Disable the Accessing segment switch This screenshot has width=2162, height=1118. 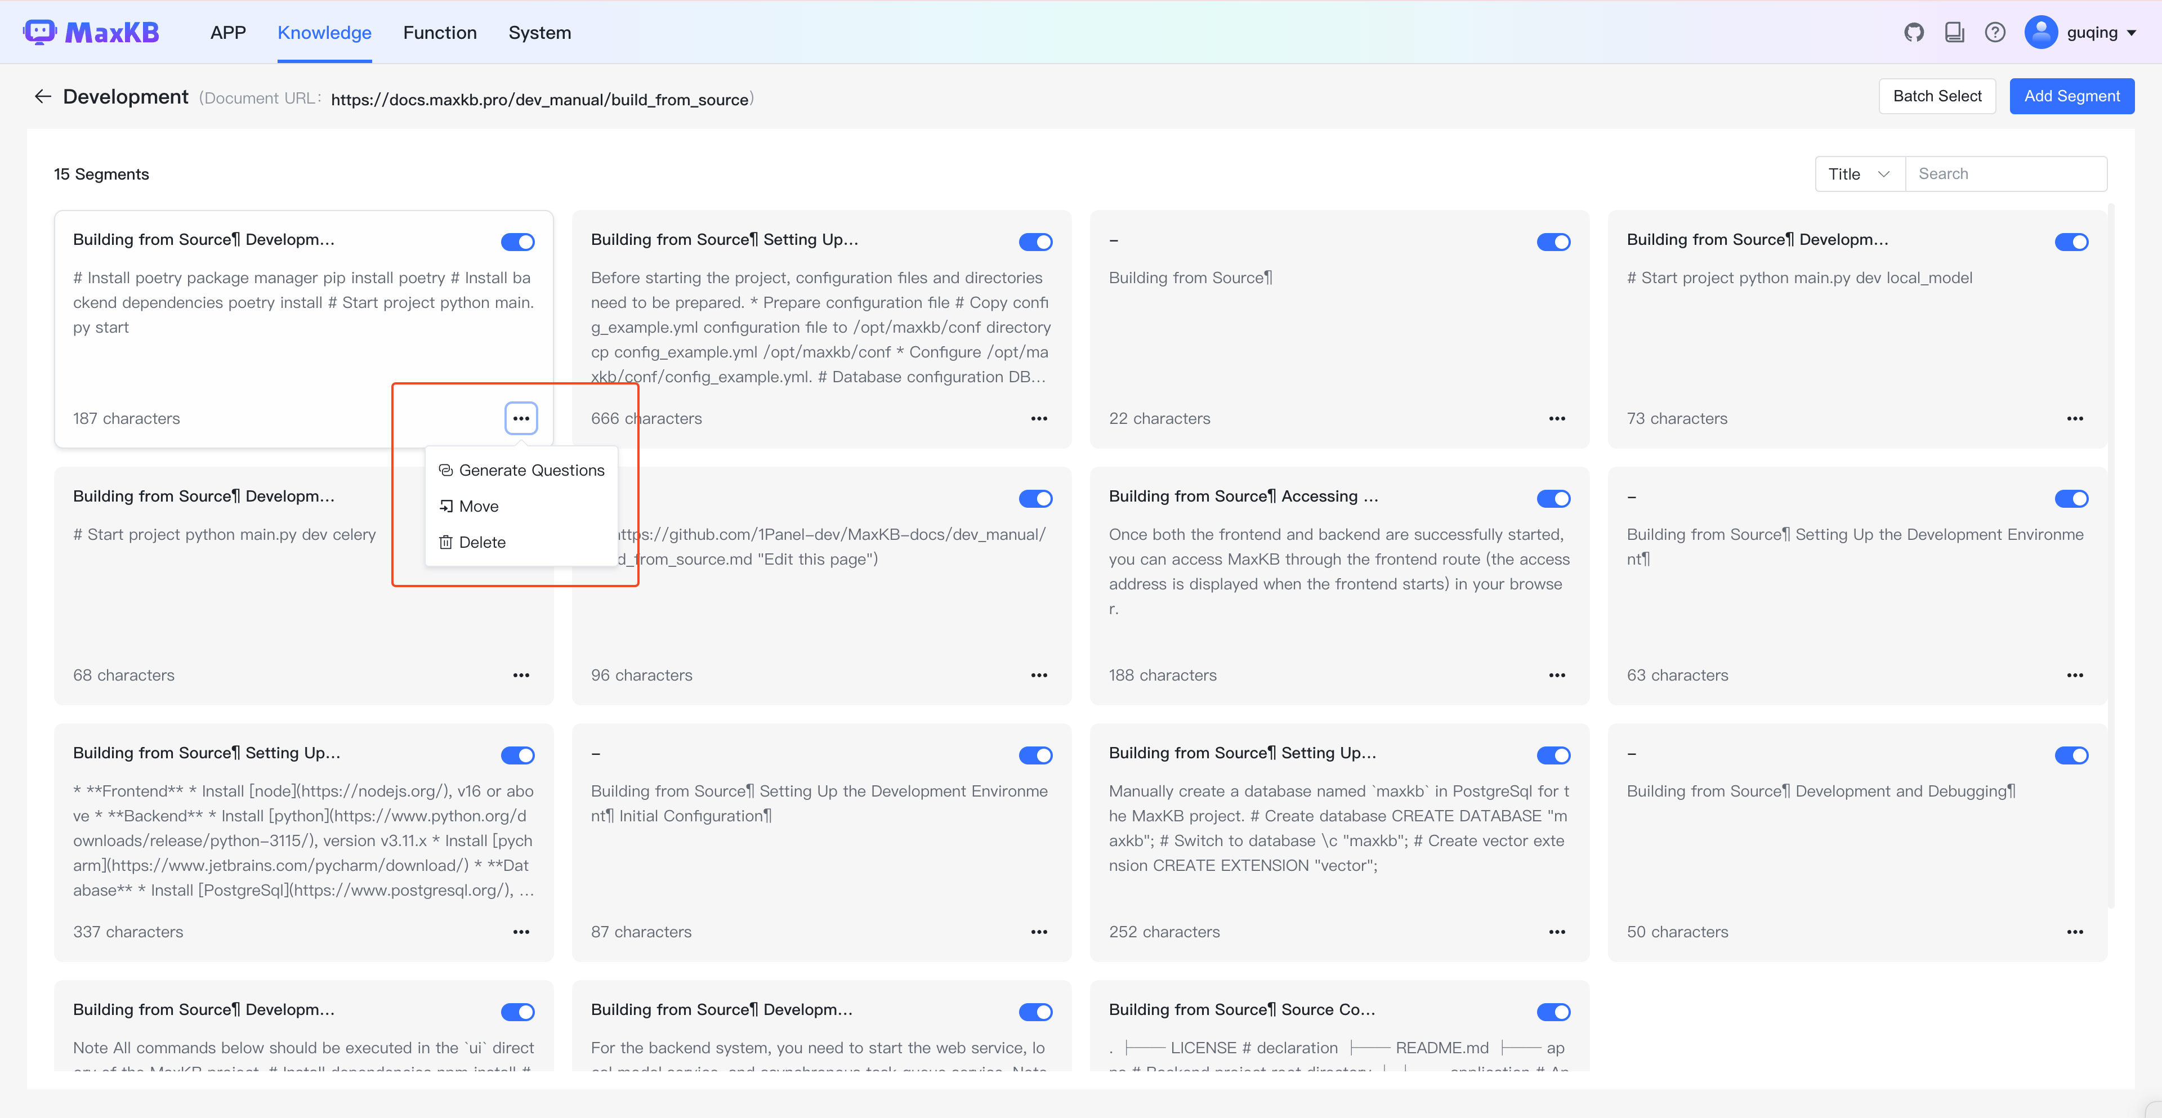[1553, 499]
